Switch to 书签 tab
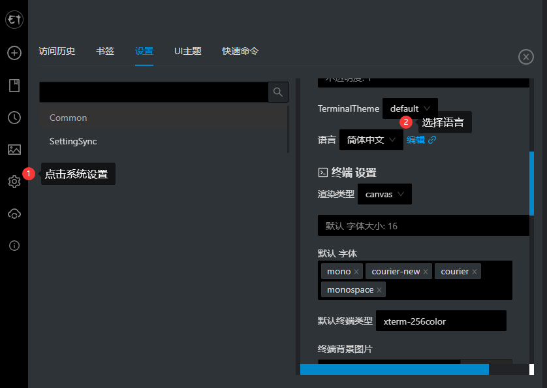The image size is (547, 388). 105,52
